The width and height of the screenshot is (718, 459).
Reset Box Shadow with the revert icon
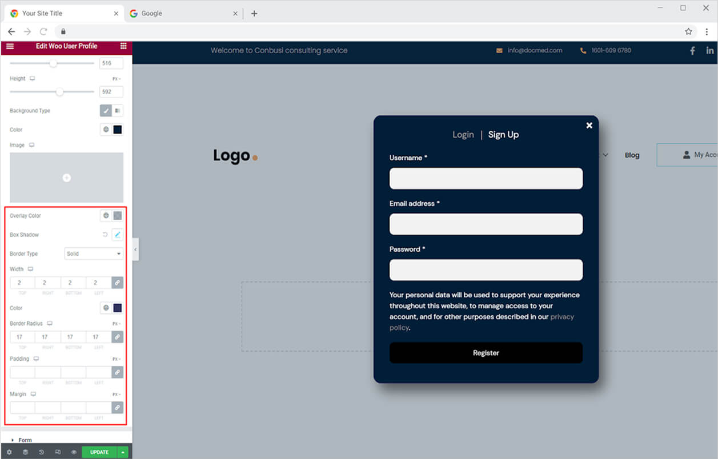pos(105,235)
